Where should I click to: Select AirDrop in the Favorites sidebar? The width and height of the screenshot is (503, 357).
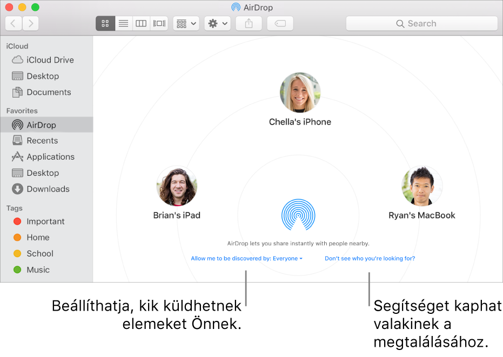pos(46,125)
